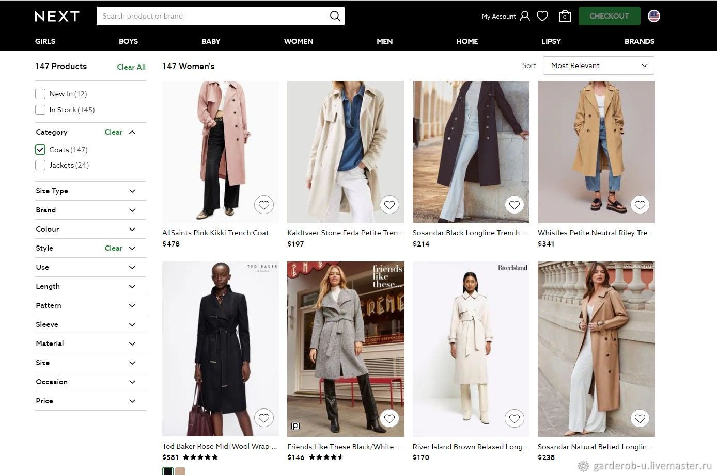Click the Friends Like These star rating
717x475 pixels.
click(x=326, y=457)
